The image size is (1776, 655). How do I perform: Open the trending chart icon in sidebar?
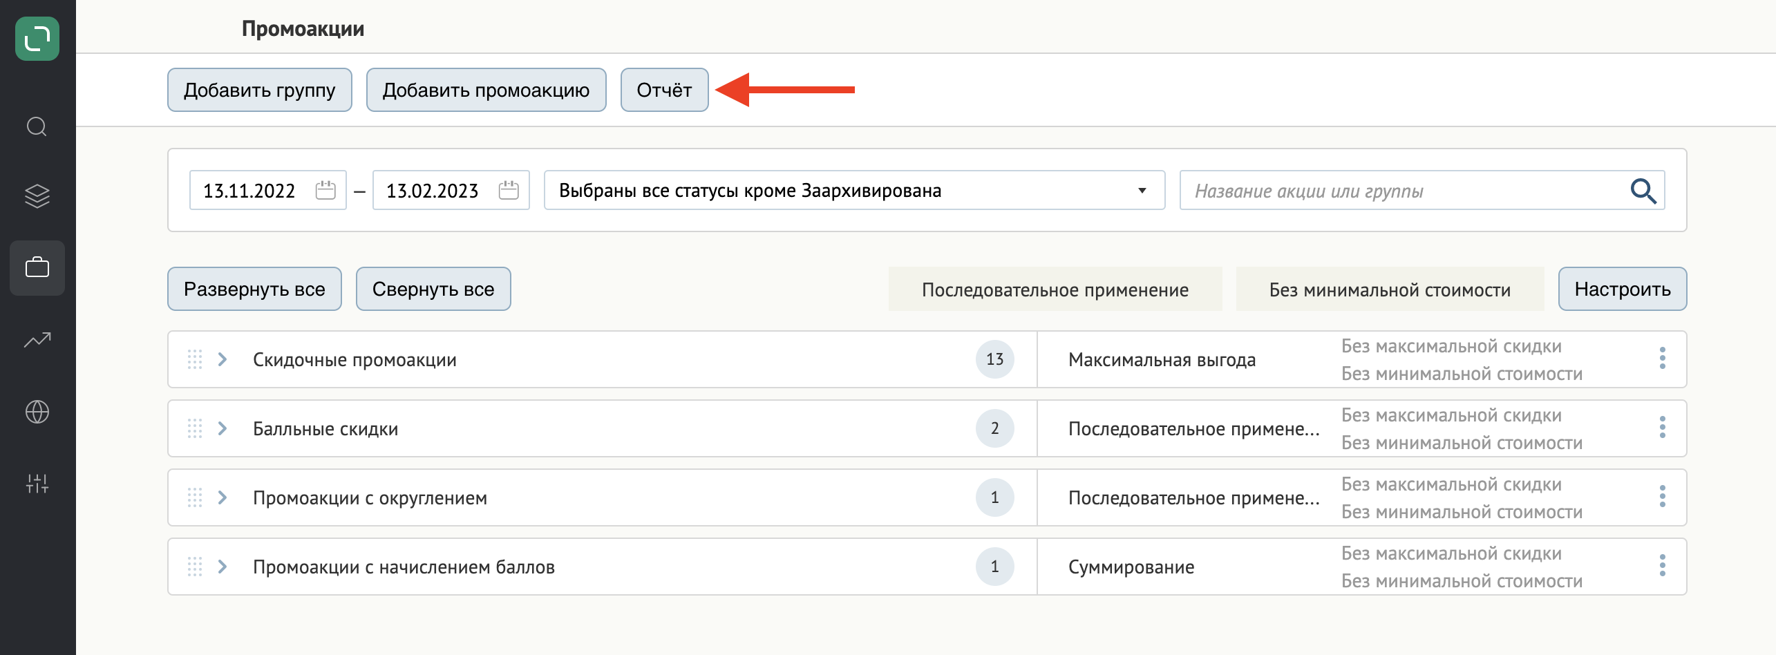[37, 339]
